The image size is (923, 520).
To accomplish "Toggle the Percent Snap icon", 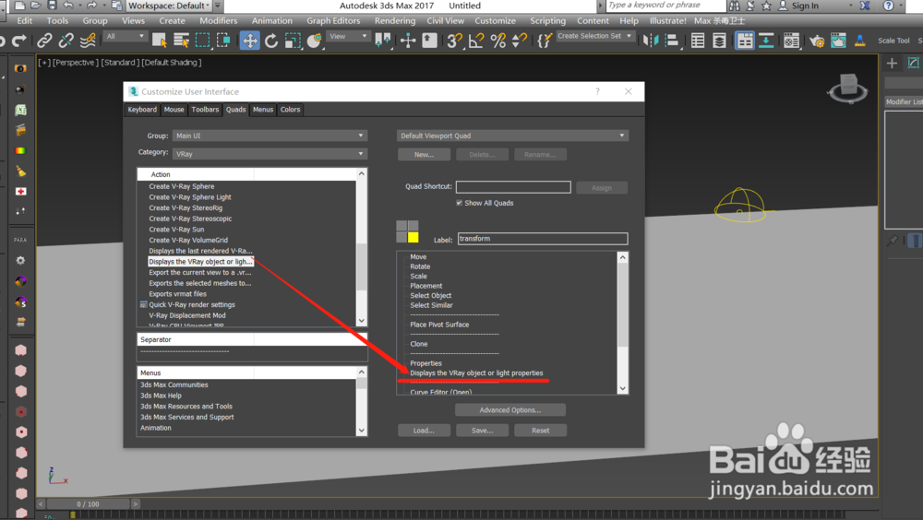I will pyautogui.click(x=498, y=41).
